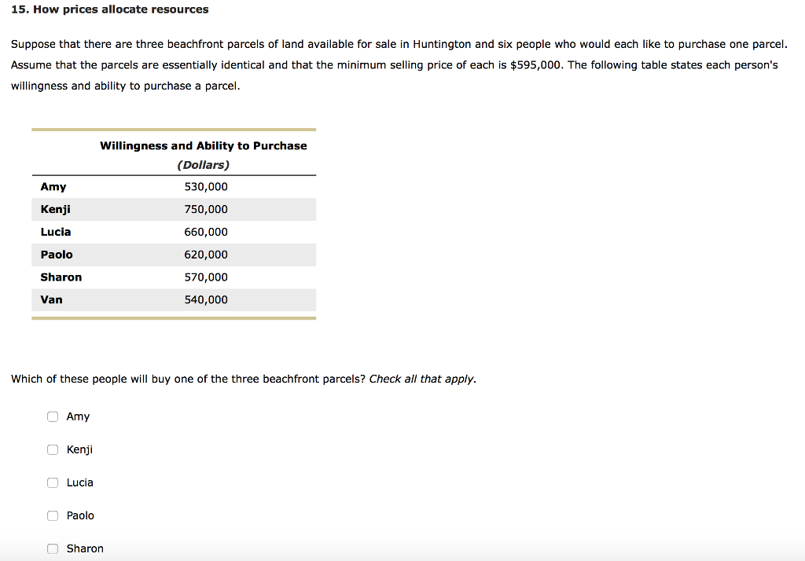Click Lucia's name in the table
This screenshot has width=805, height=561.
(x=56, y=232)
